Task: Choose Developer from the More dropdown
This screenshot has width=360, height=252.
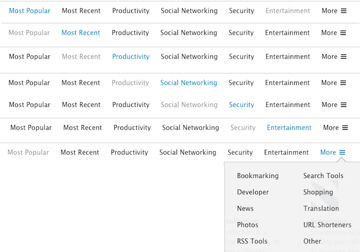Action: 253,192
